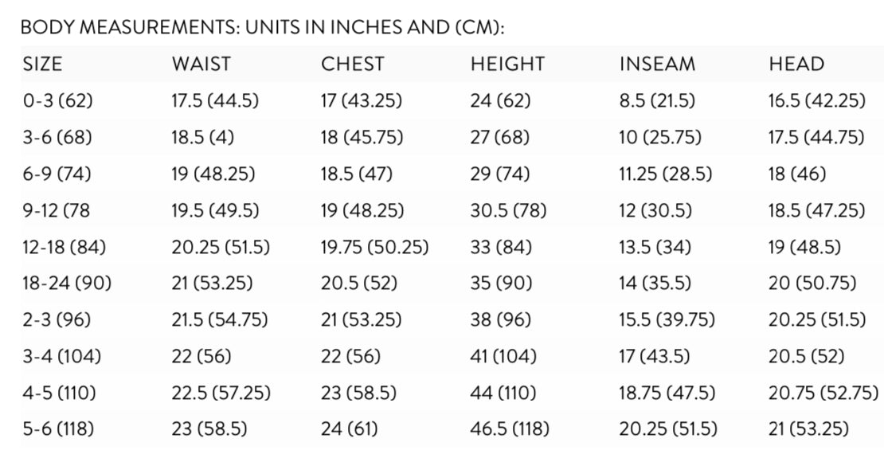Screen dimensions: 884x458
Task: Click the WAIST column header
Action: 201,65
